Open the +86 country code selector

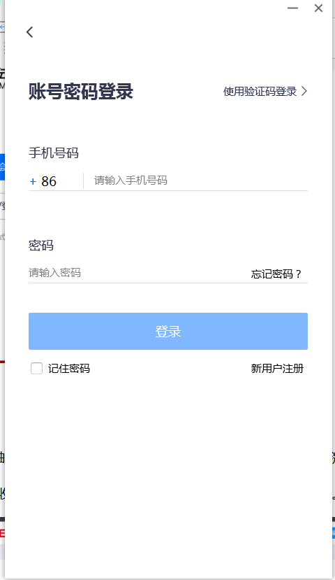tap(56, 181)
